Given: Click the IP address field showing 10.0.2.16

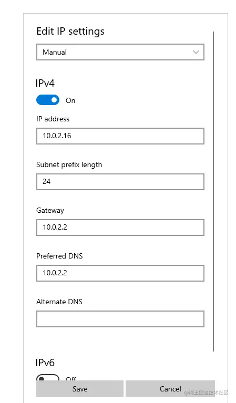Looking at the screenshot, I should (120, 136).
